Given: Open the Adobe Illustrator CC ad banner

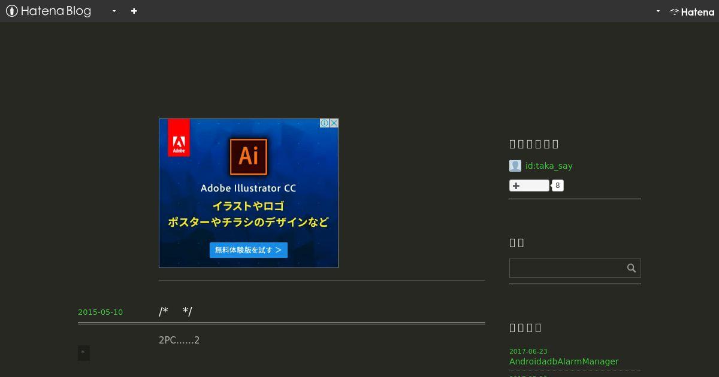Looking at the screenshot, I should coord(249,193).
